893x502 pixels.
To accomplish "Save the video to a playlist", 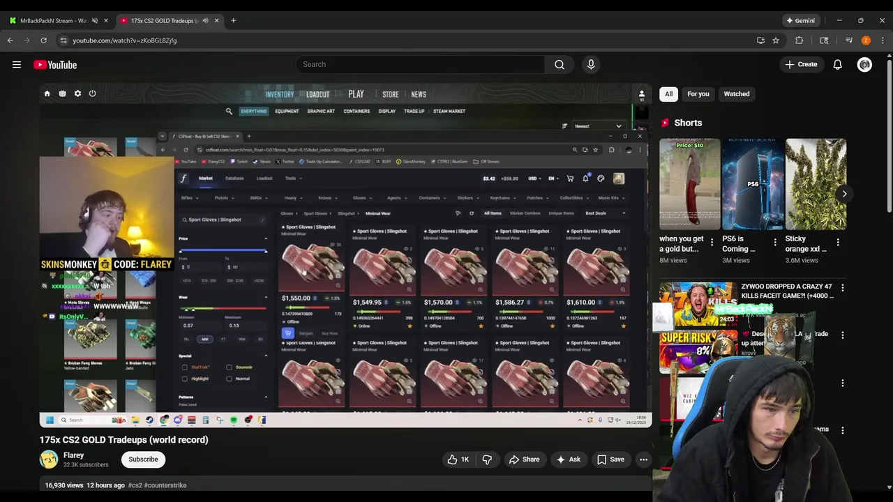I will [610, 459].
